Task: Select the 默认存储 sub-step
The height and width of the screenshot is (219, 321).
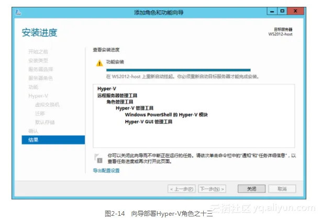Action: tap(45, 122)
